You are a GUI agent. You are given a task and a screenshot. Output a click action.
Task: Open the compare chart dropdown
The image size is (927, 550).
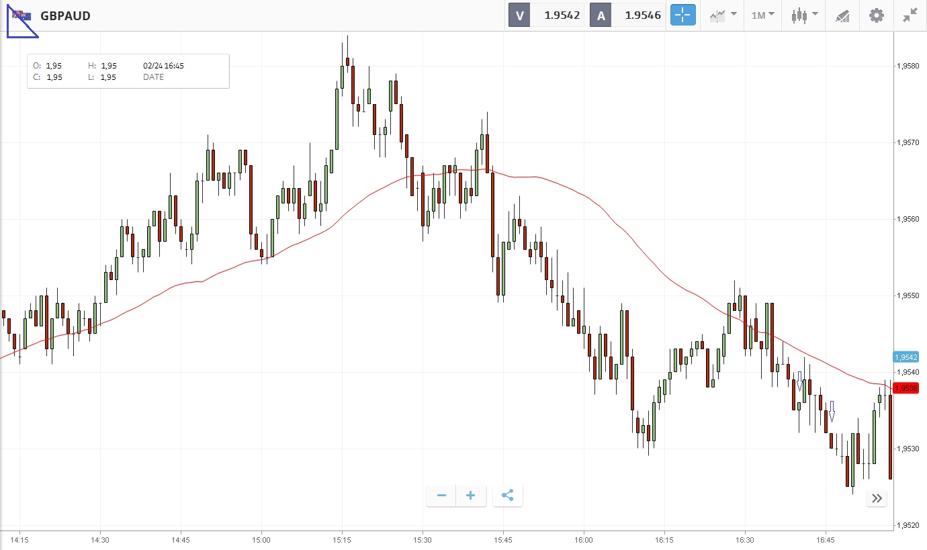click(x=723, y=15)
